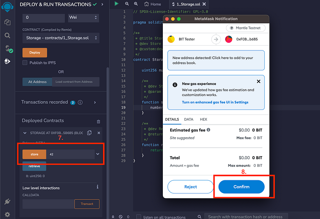Click the orange Deploy button
Screen dimensions: 320x219
35,53
